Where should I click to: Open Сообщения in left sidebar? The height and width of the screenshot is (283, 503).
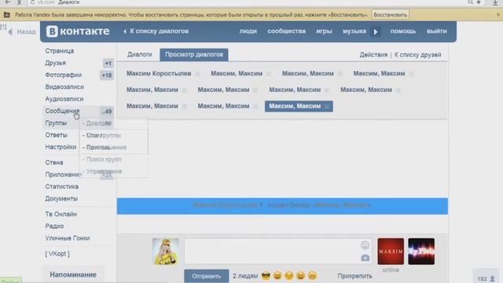tap(62, 111)
